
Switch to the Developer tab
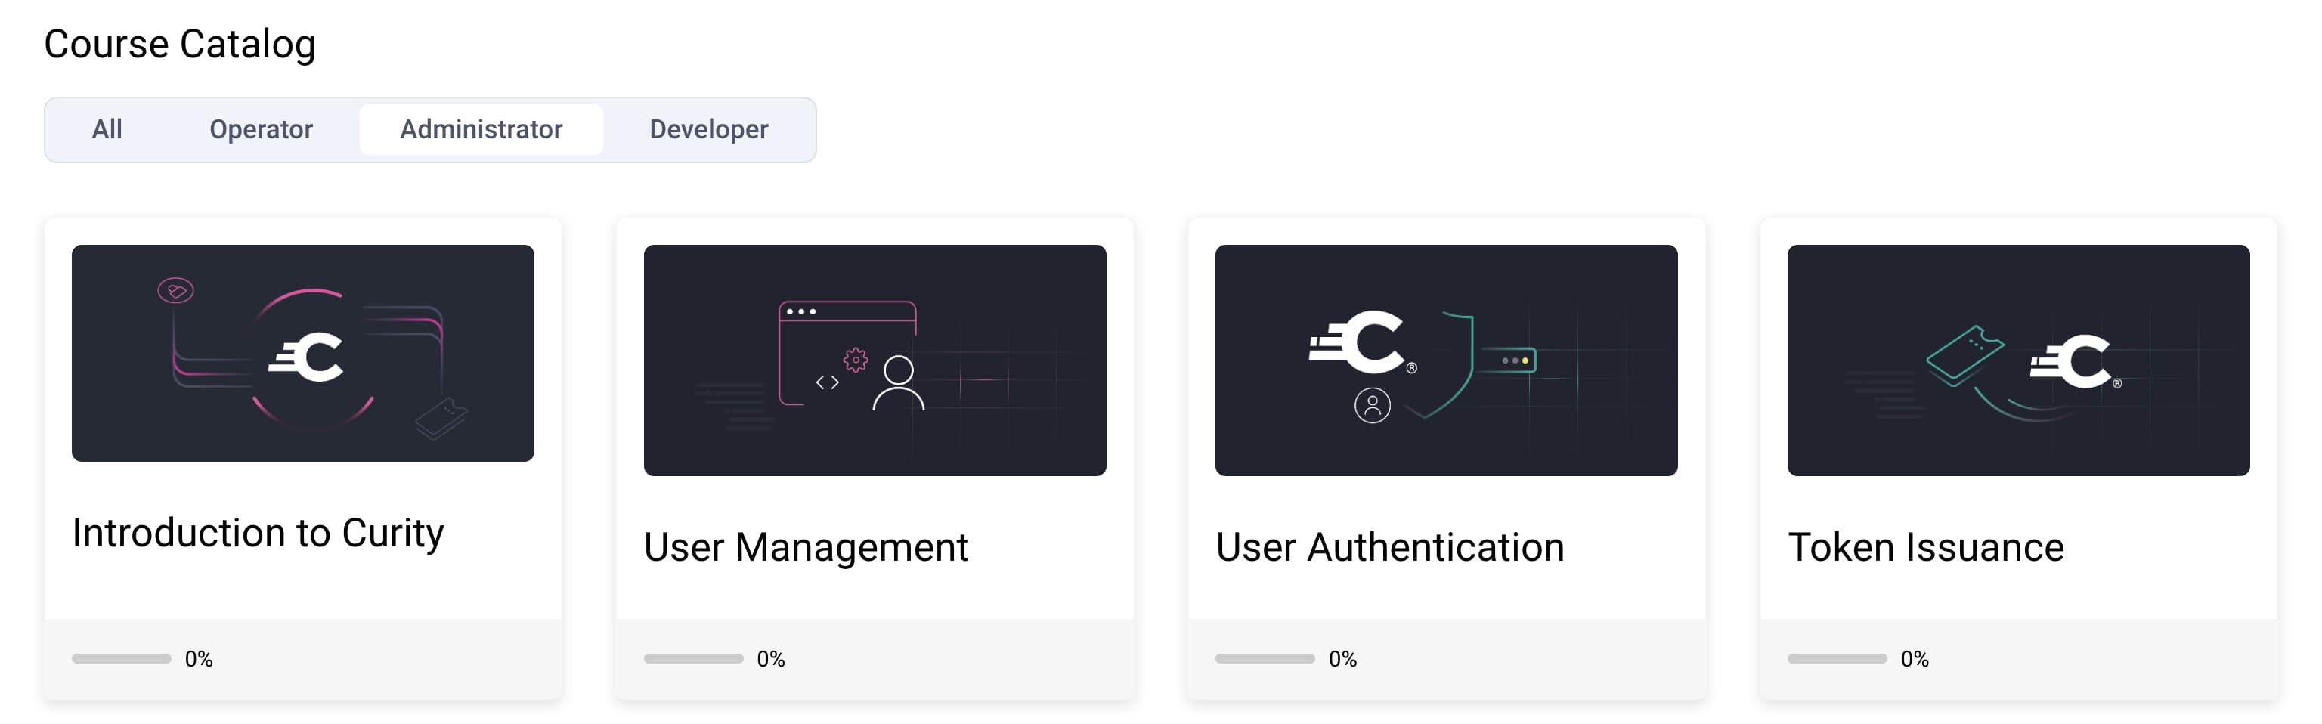coord(708,130)
